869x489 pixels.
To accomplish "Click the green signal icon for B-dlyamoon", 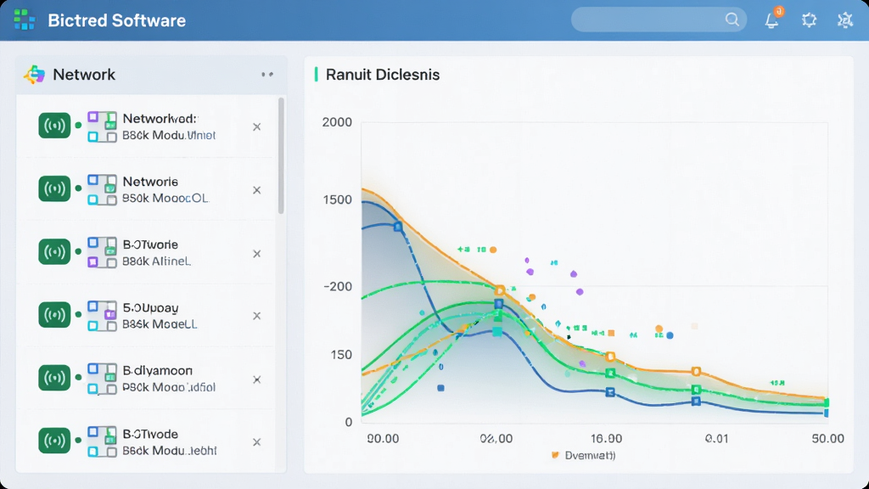I will point(54,378).
